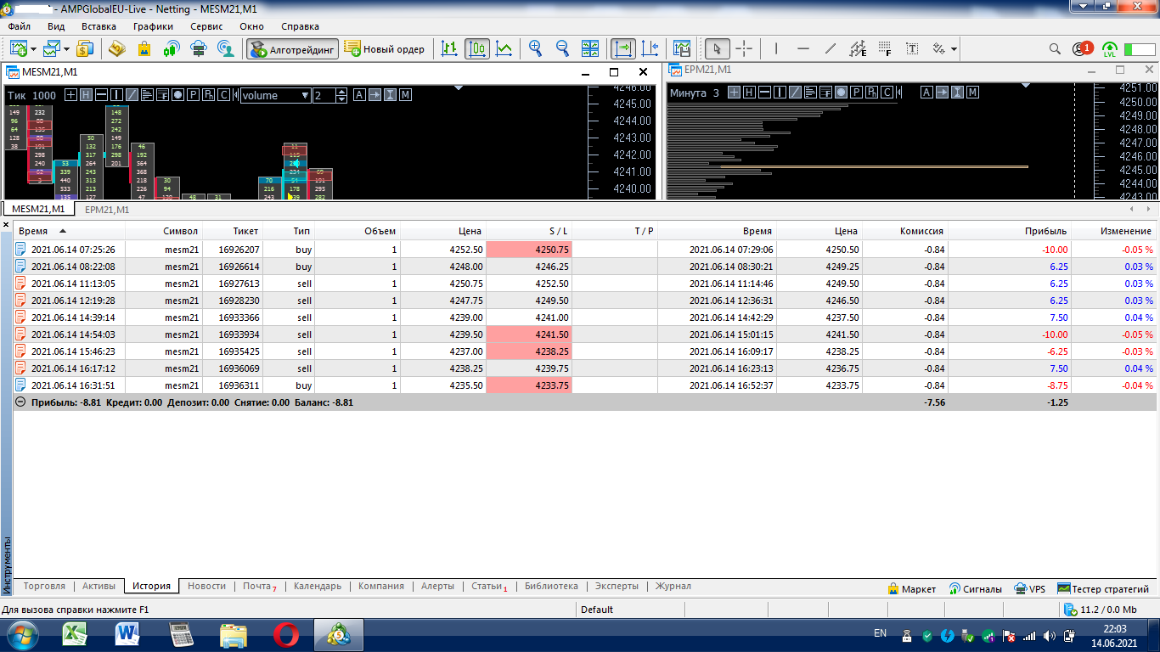Open the volume dropdown in MESM21 chart
Screen dimensions: 1160x652
(276, 95)
